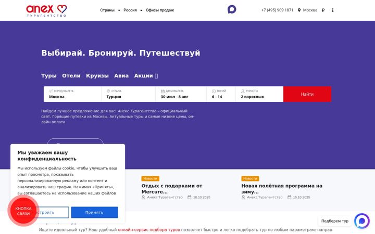
Task: Click the clock icon in Ночей field
Action: click(x=214, y=91)
